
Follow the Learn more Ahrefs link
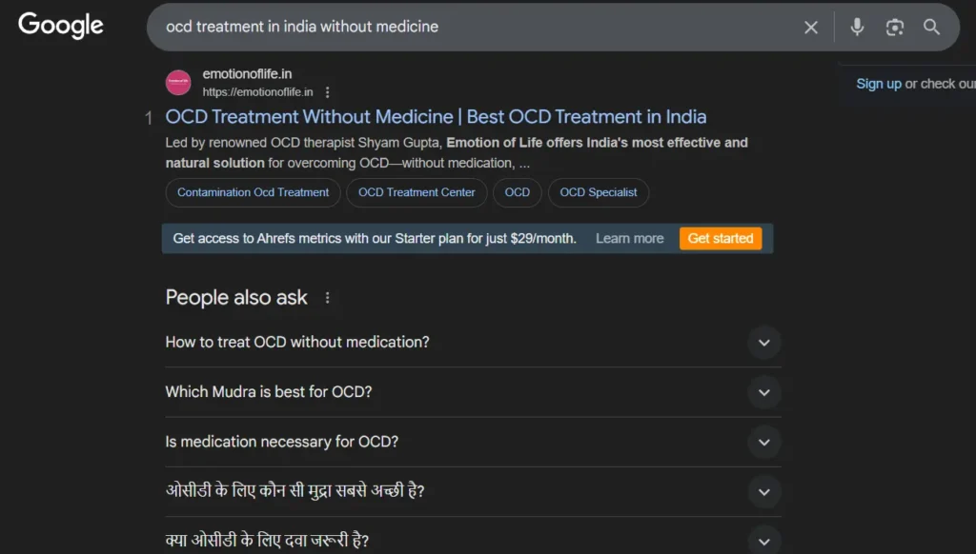click(629, 239)
